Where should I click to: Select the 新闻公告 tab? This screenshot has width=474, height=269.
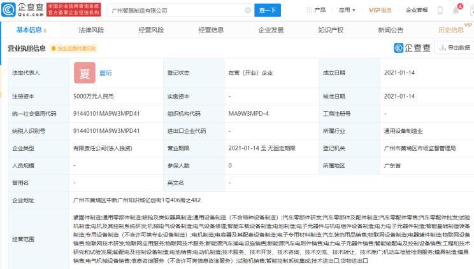pos(391,30)
